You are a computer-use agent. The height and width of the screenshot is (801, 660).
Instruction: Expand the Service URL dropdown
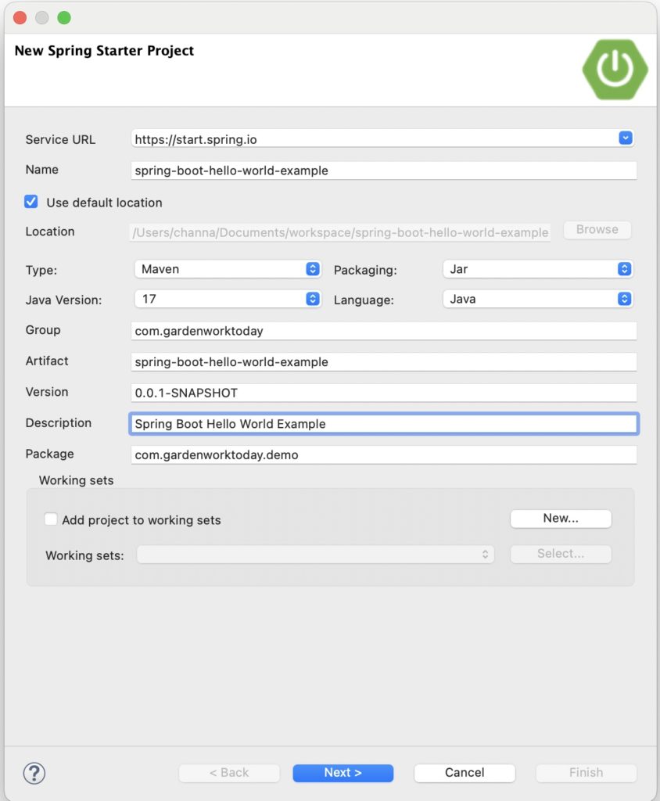pyautogui.click(x=625, y=138)
